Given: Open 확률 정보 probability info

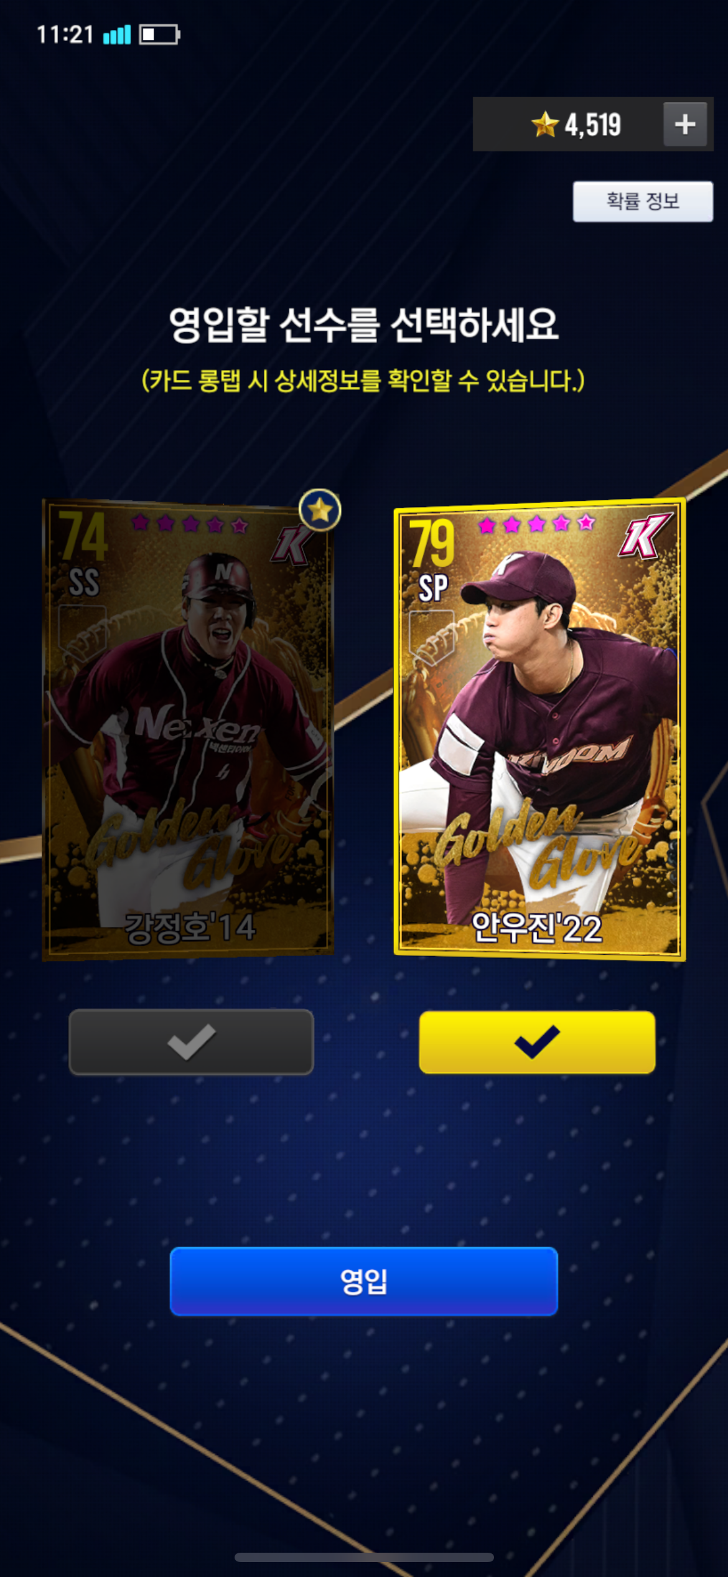Looking at the screenshot, I should coord(643,201).
